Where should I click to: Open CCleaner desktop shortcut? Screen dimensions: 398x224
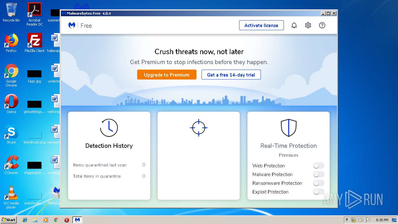coord(11,165)
